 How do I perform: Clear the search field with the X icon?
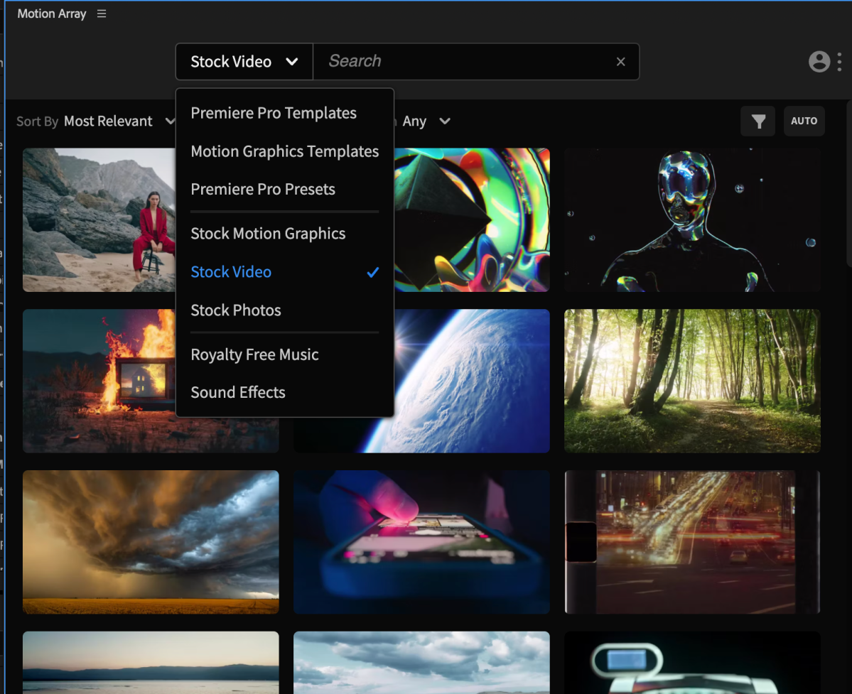click(x=620, y=62)
